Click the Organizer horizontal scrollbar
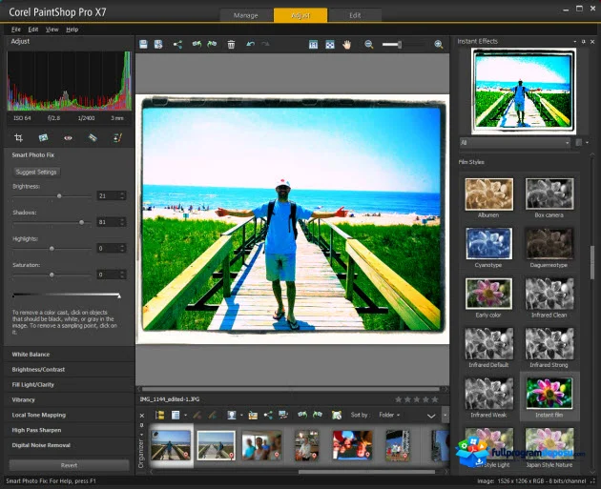 [x=366, y=472]
